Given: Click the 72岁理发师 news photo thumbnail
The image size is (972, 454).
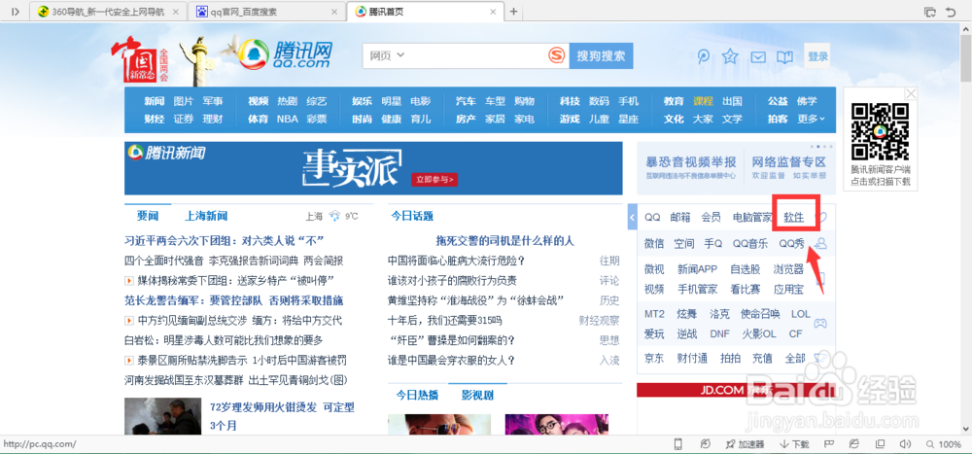Looking at the screenshot, I should (x=162, y=416).
